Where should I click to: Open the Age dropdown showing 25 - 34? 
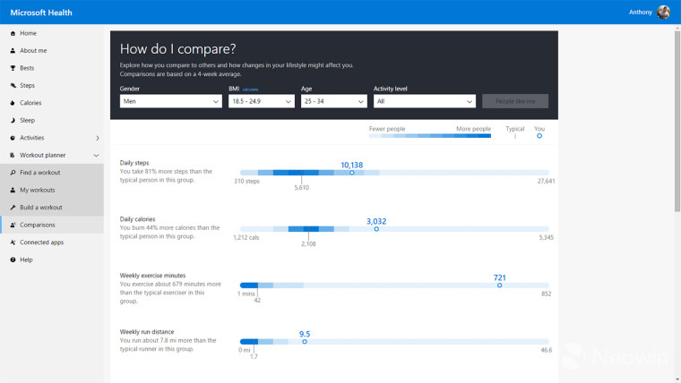334,101
